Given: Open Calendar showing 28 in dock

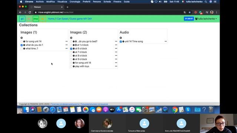Looking at the screenshot, I should point(66,110).
